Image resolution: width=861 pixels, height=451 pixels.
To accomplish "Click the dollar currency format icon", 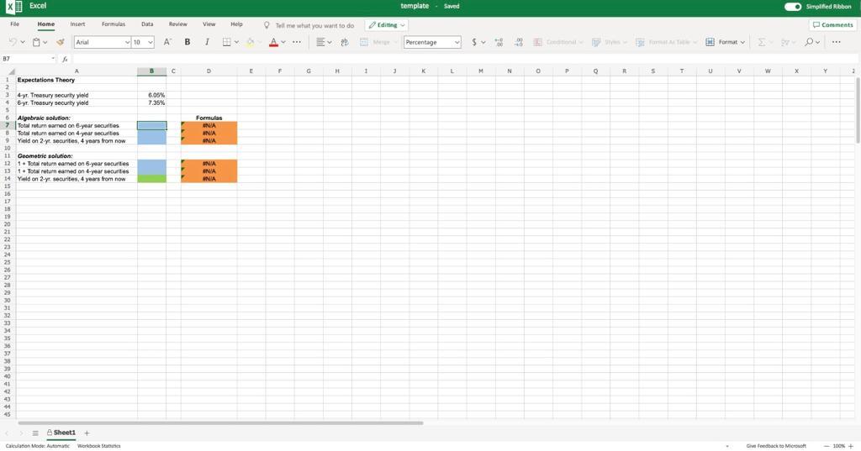I will coord(474,42).
